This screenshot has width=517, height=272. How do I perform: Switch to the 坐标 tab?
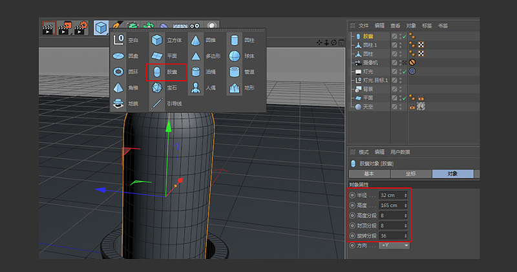pos(410,174)
